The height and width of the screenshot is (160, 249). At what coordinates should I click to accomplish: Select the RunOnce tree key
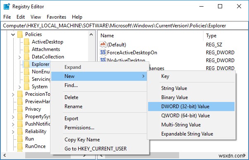coord(36,146)
